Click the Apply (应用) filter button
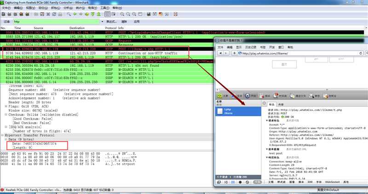The height and width of the screenshot is (194, 368). (x=137, y=22)
